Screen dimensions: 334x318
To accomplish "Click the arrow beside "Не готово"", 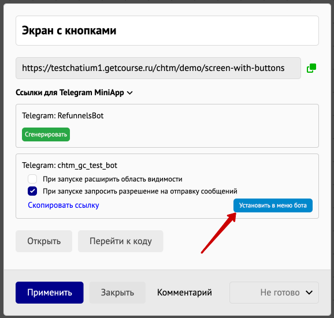I will pos(309,293).
